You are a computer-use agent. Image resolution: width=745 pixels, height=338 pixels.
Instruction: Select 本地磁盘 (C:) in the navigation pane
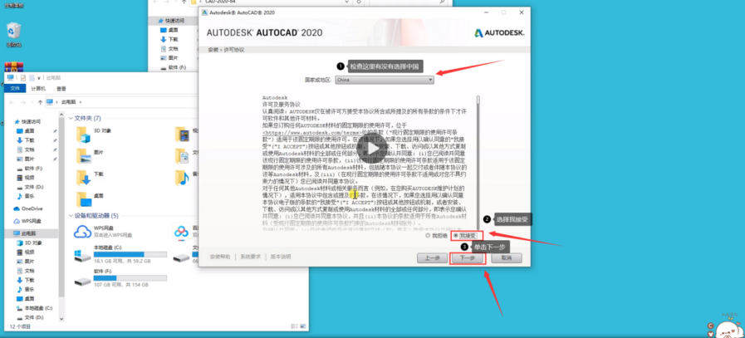[x=34, y=308]
